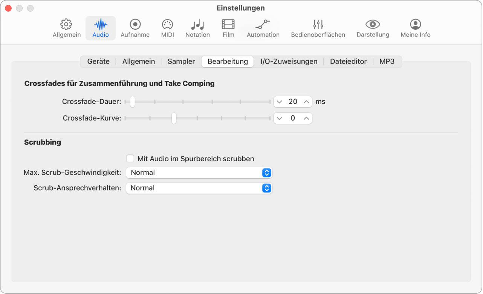
Task: Switch to MIDI settings
Action: [x=167, y=28]
